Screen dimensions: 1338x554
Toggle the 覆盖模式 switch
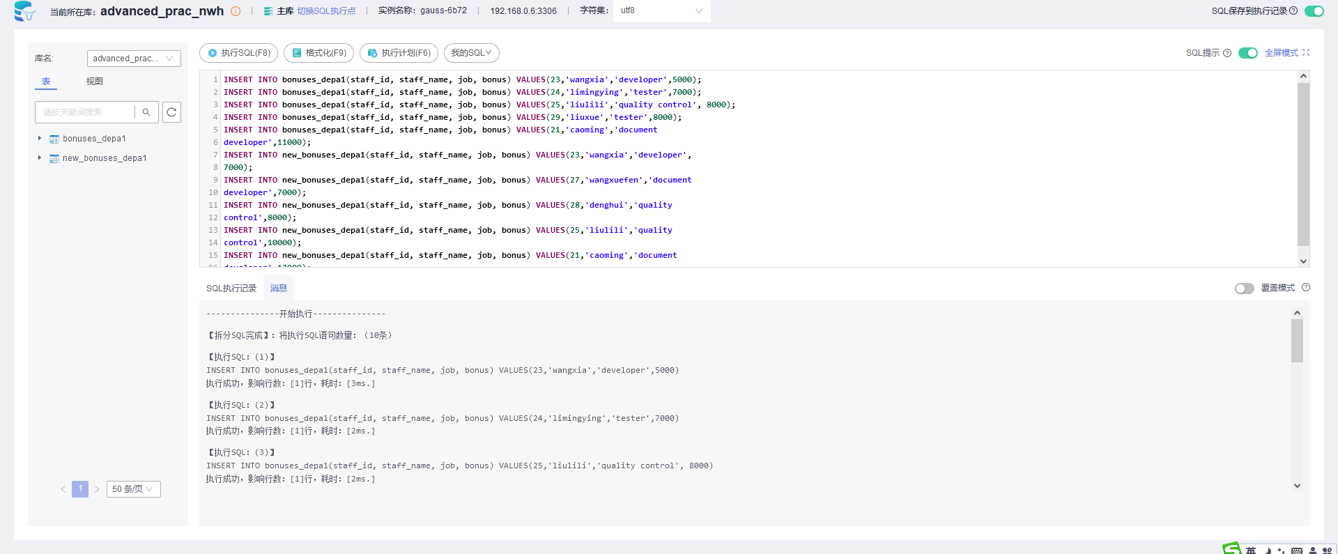1244,288
